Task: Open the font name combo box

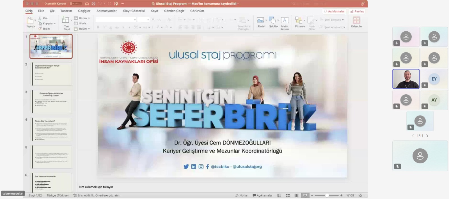Action: (x=116, y=20)
